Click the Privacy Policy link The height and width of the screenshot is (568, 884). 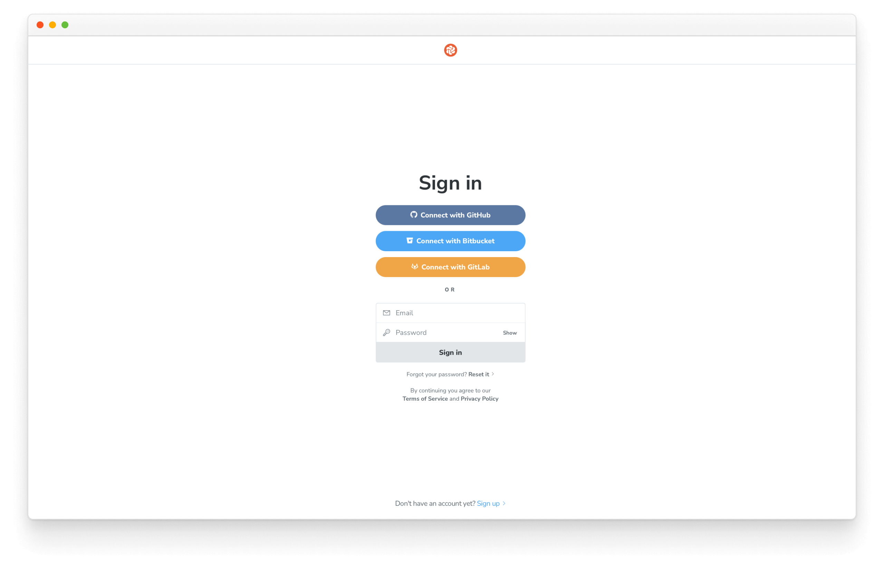479,398
